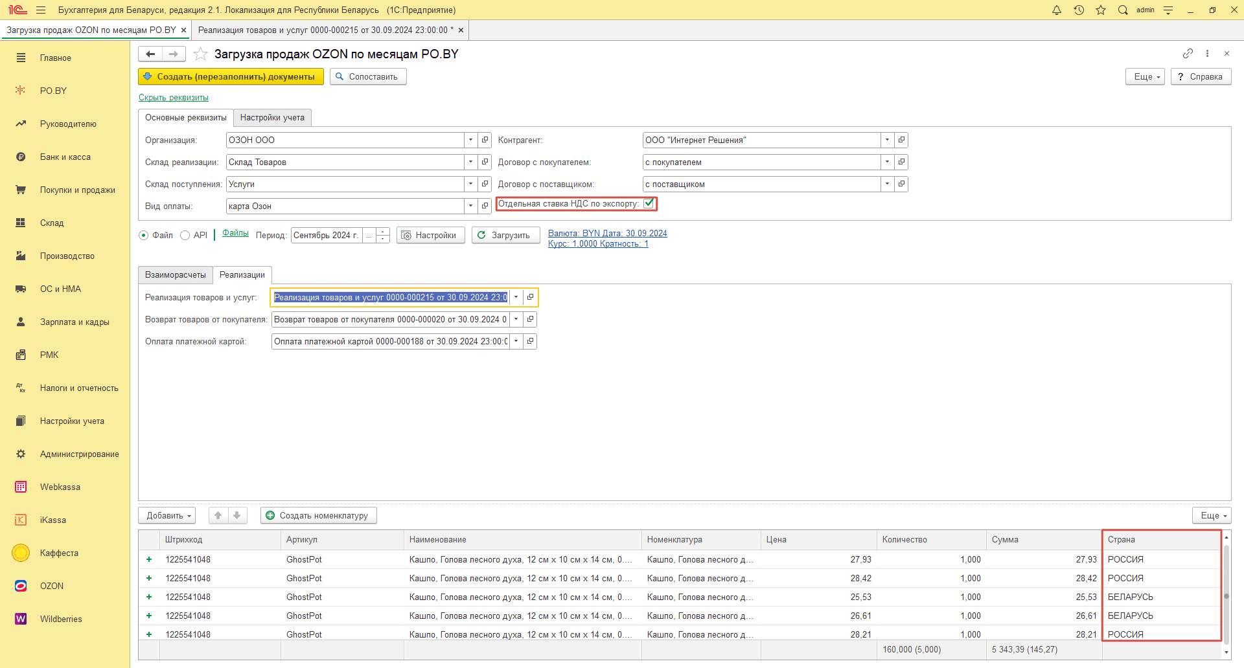Expand Договор с покупателем dropdown
The image size is (1244, 668).
(x=888, y=162)
